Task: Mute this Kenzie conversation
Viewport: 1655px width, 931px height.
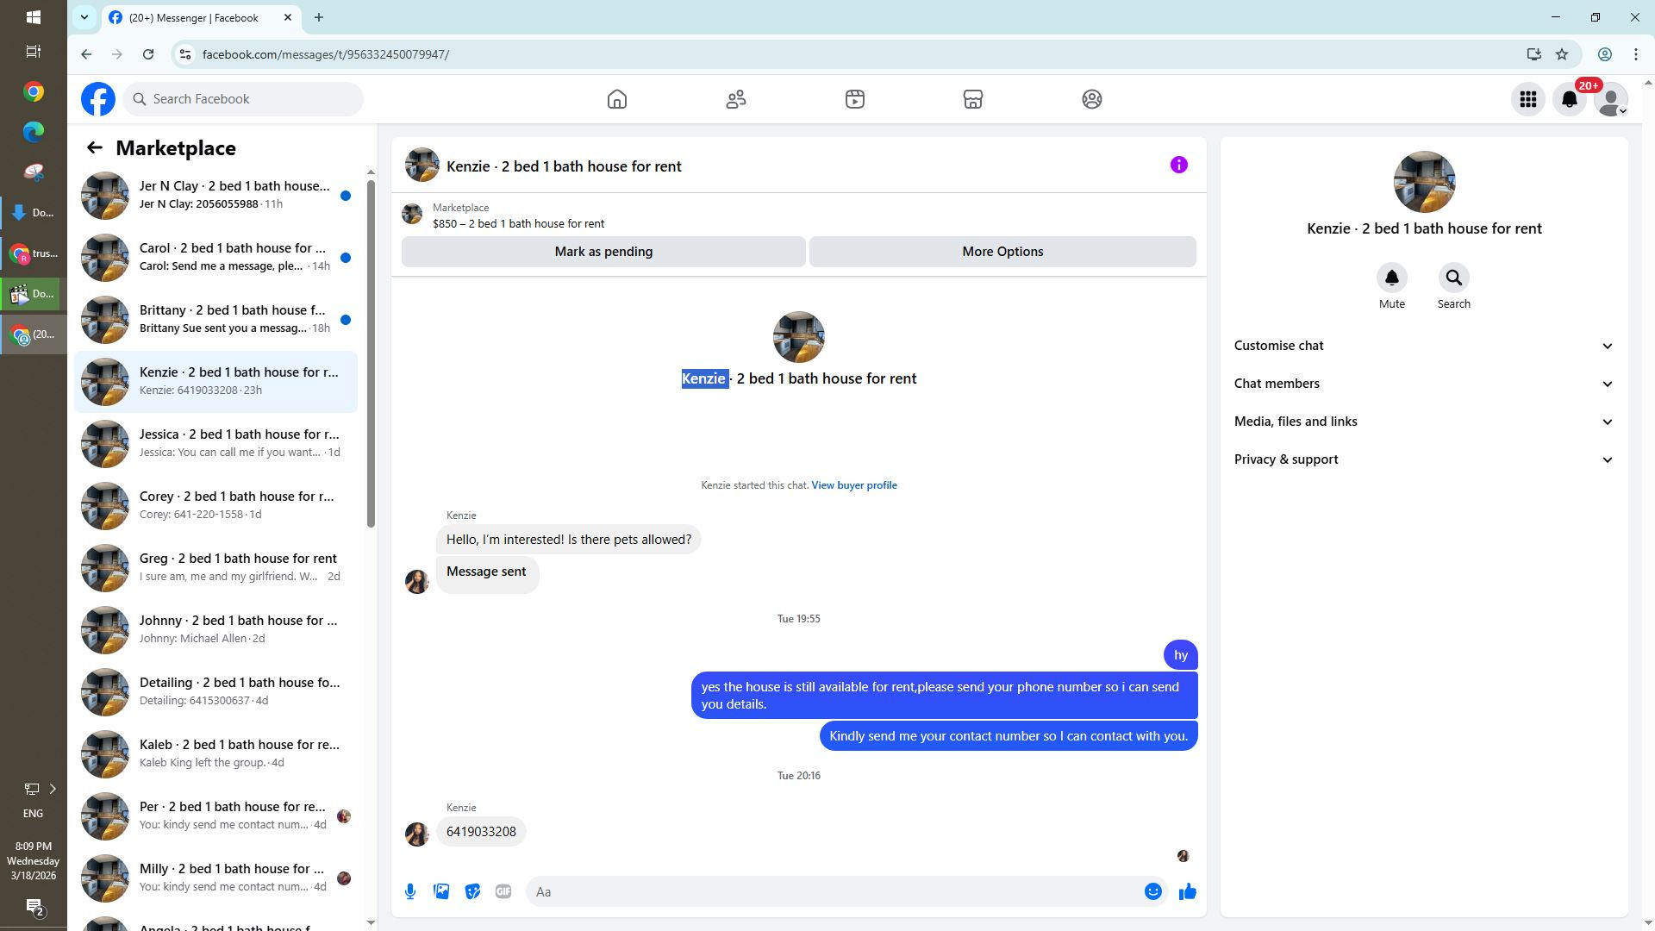Action: coord(1391,278)
